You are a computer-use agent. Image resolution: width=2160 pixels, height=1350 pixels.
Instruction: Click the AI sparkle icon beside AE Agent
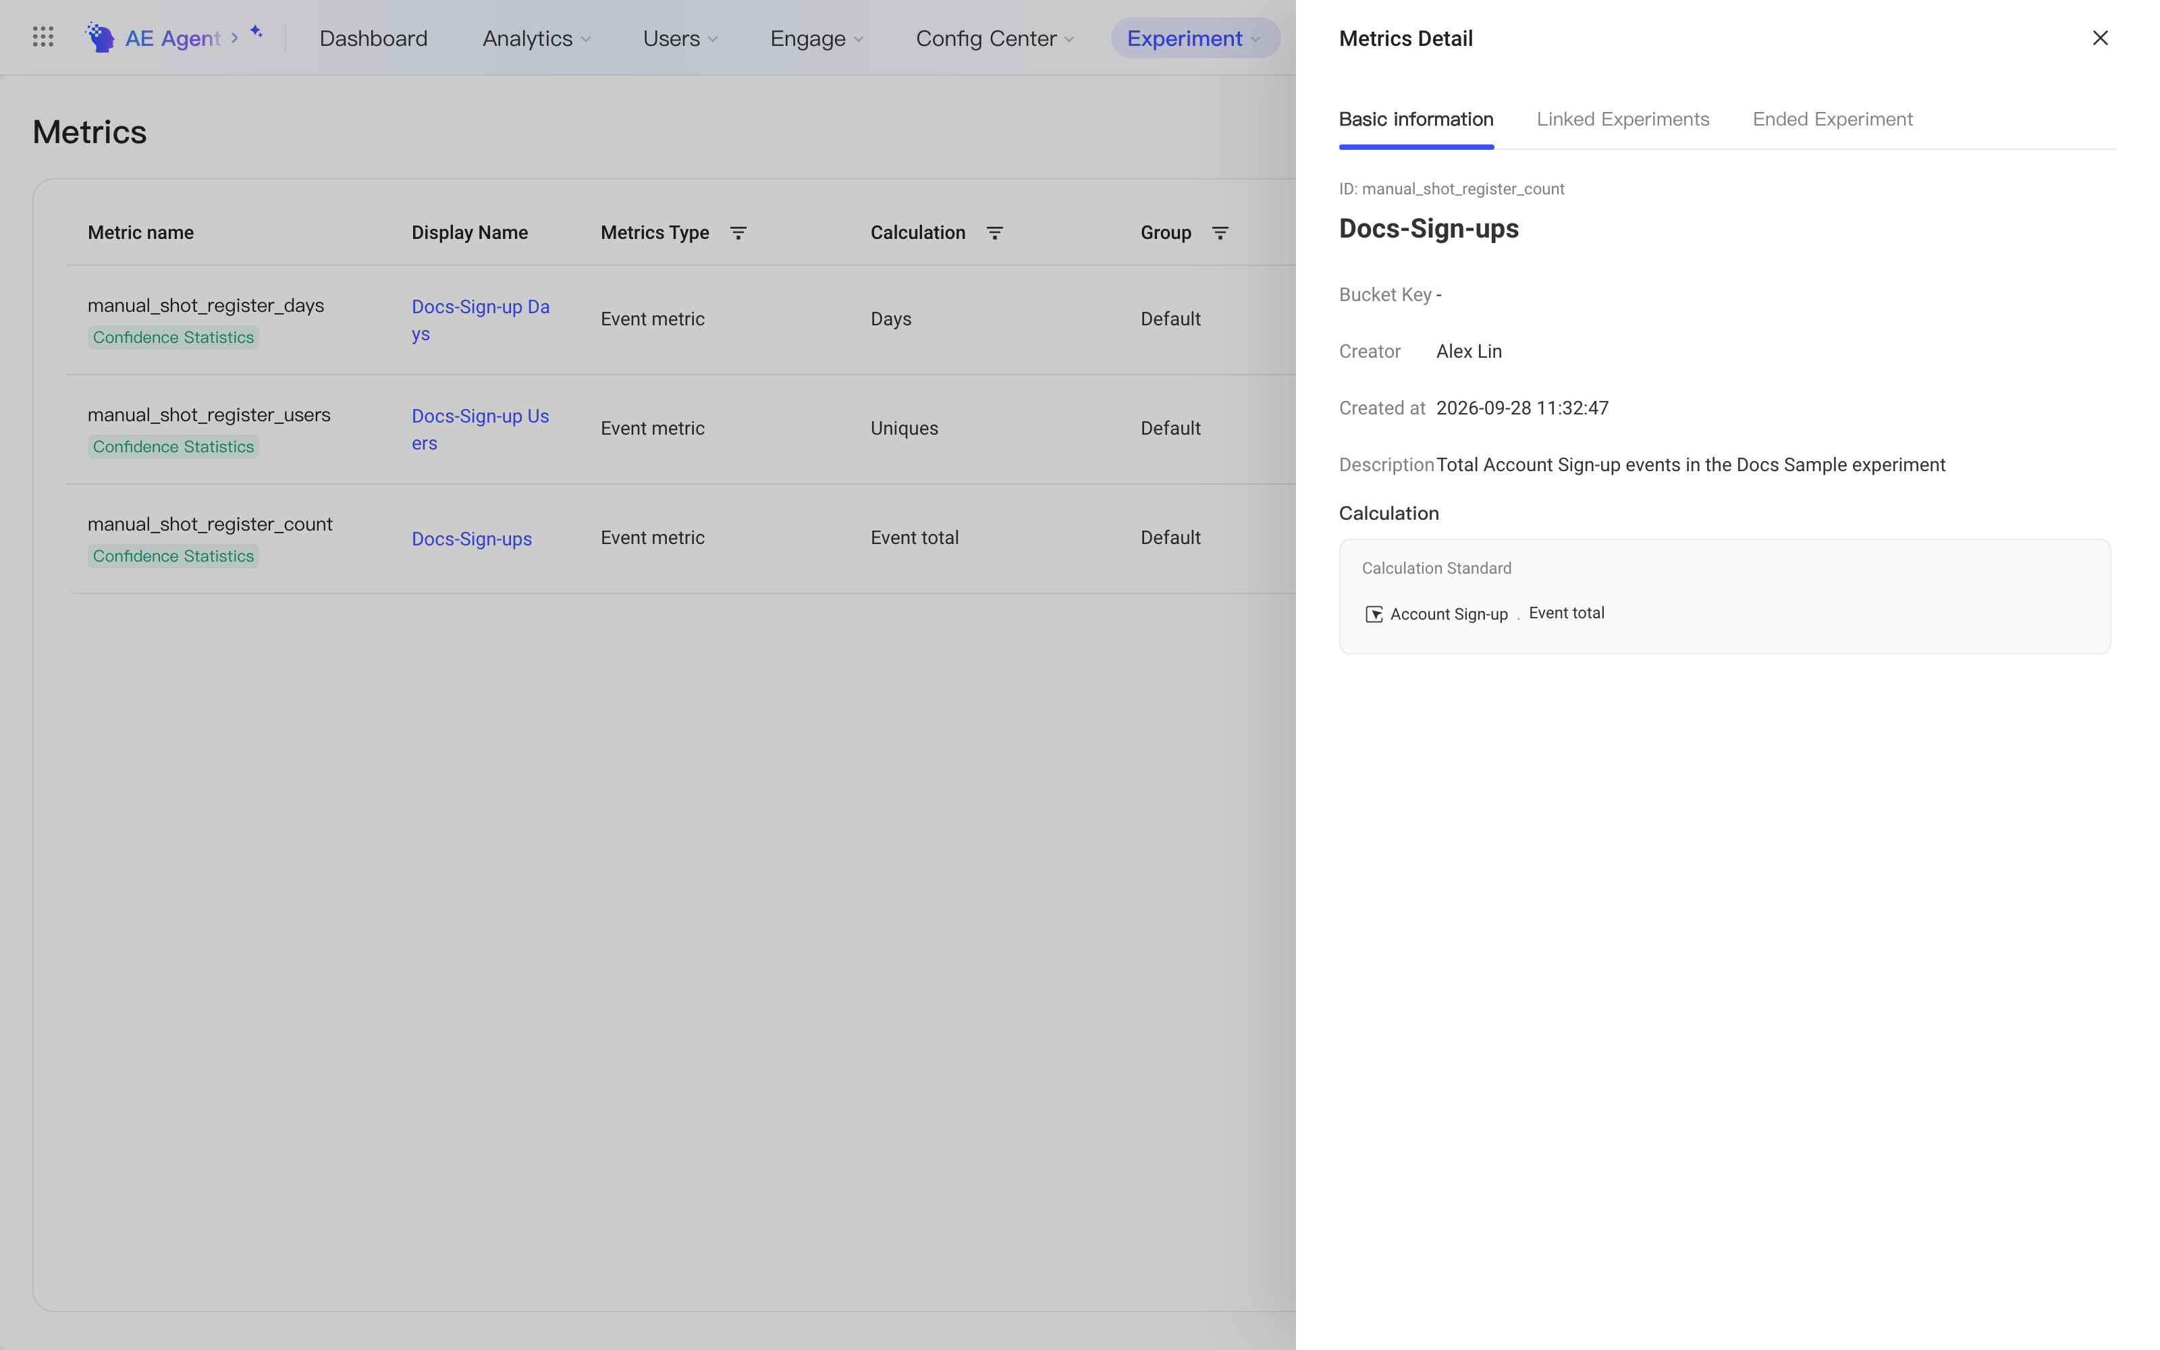tap(256, 32)
